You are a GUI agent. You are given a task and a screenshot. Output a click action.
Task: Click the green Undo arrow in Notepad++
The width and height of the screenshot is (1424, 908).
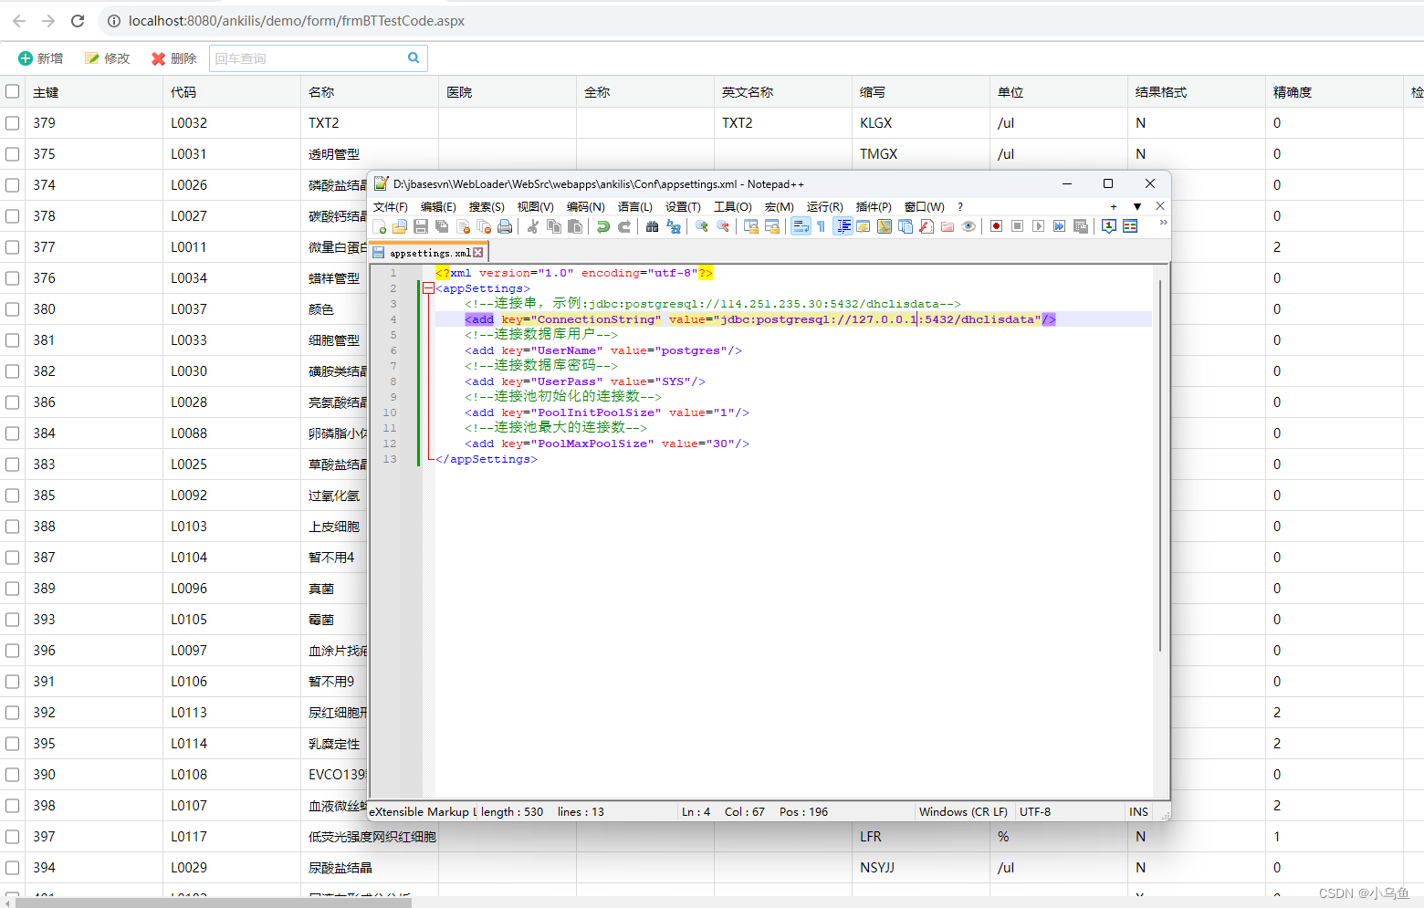click(602, 226)
